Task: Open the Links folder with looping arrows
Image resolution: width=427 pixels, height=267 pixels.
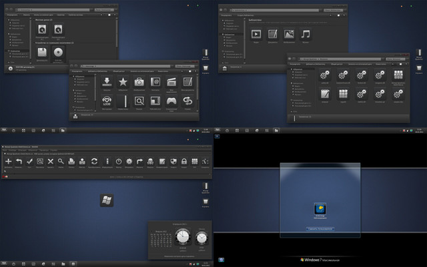Action: click(x=187, y=101)
